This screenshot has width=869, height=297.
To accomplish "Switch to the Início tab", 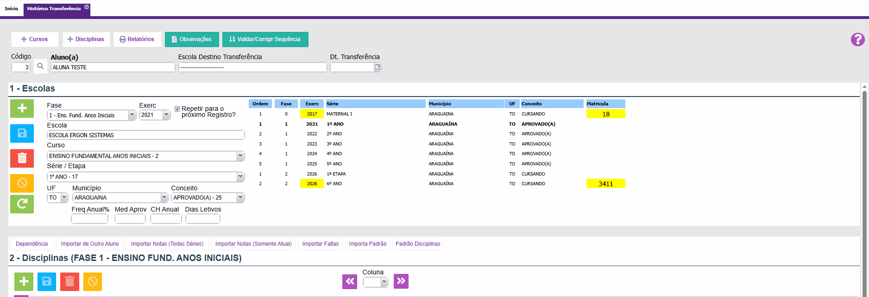I will pyautogui.click(x=12, y=8).
